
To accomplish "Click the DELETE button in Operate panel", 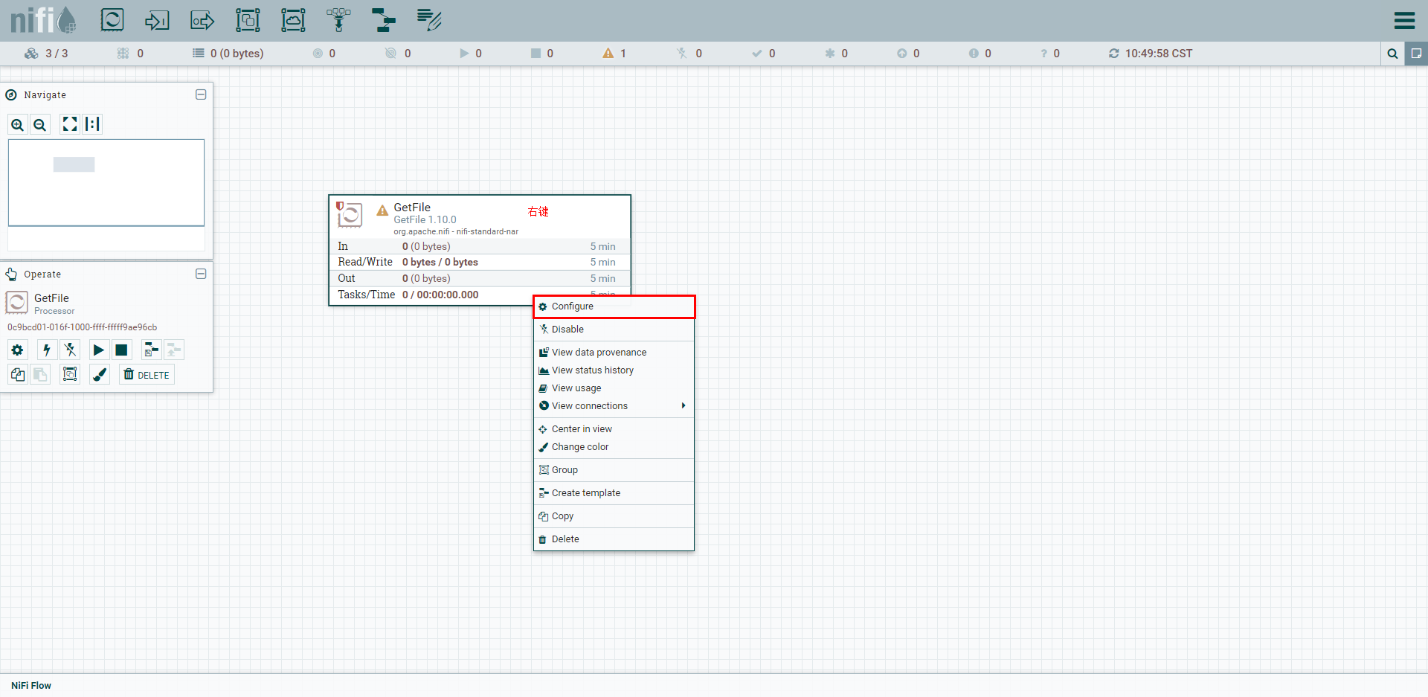I will (147, 375).
